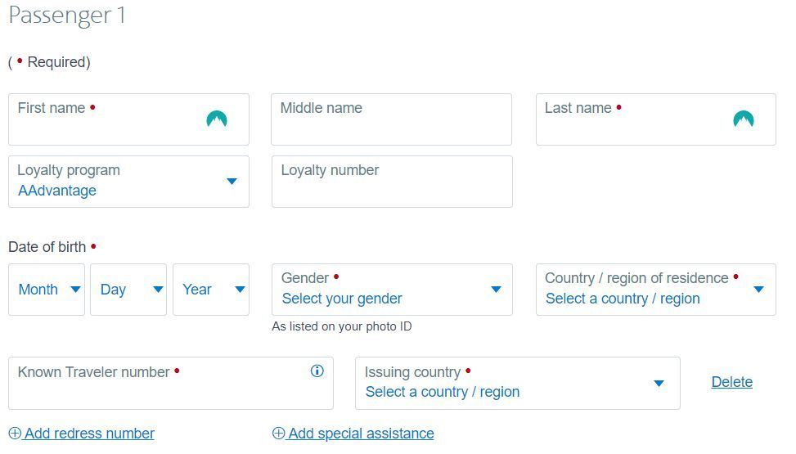Screen dimensions: 796x454
Task: Open the Add special assistance link text
Action: pyautogui.click(x=361, y=434)
